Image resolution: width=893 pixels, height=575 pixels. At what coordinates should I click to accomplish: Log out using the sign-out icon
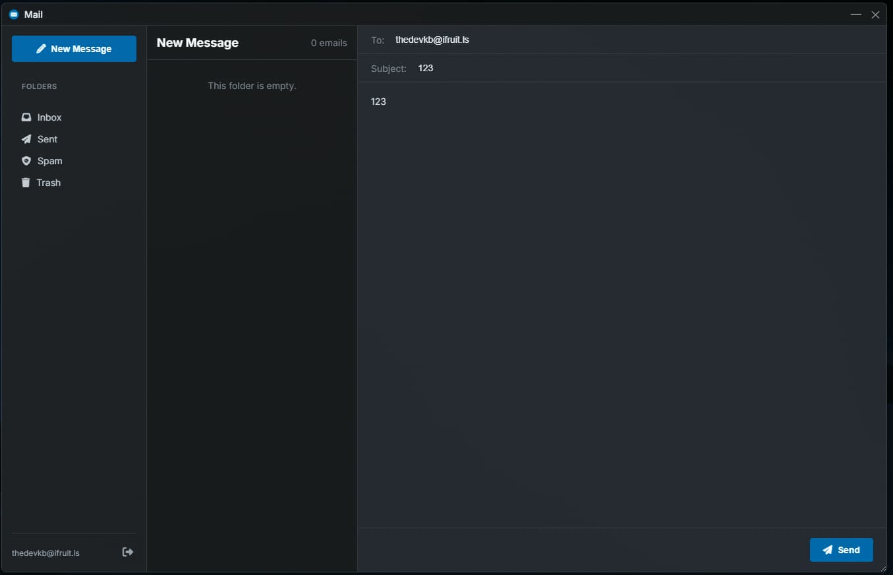tap(128, 552)
